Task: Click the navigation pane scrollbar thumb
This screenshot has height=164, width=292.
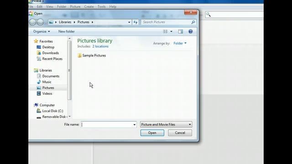Action: click(69, 70)
